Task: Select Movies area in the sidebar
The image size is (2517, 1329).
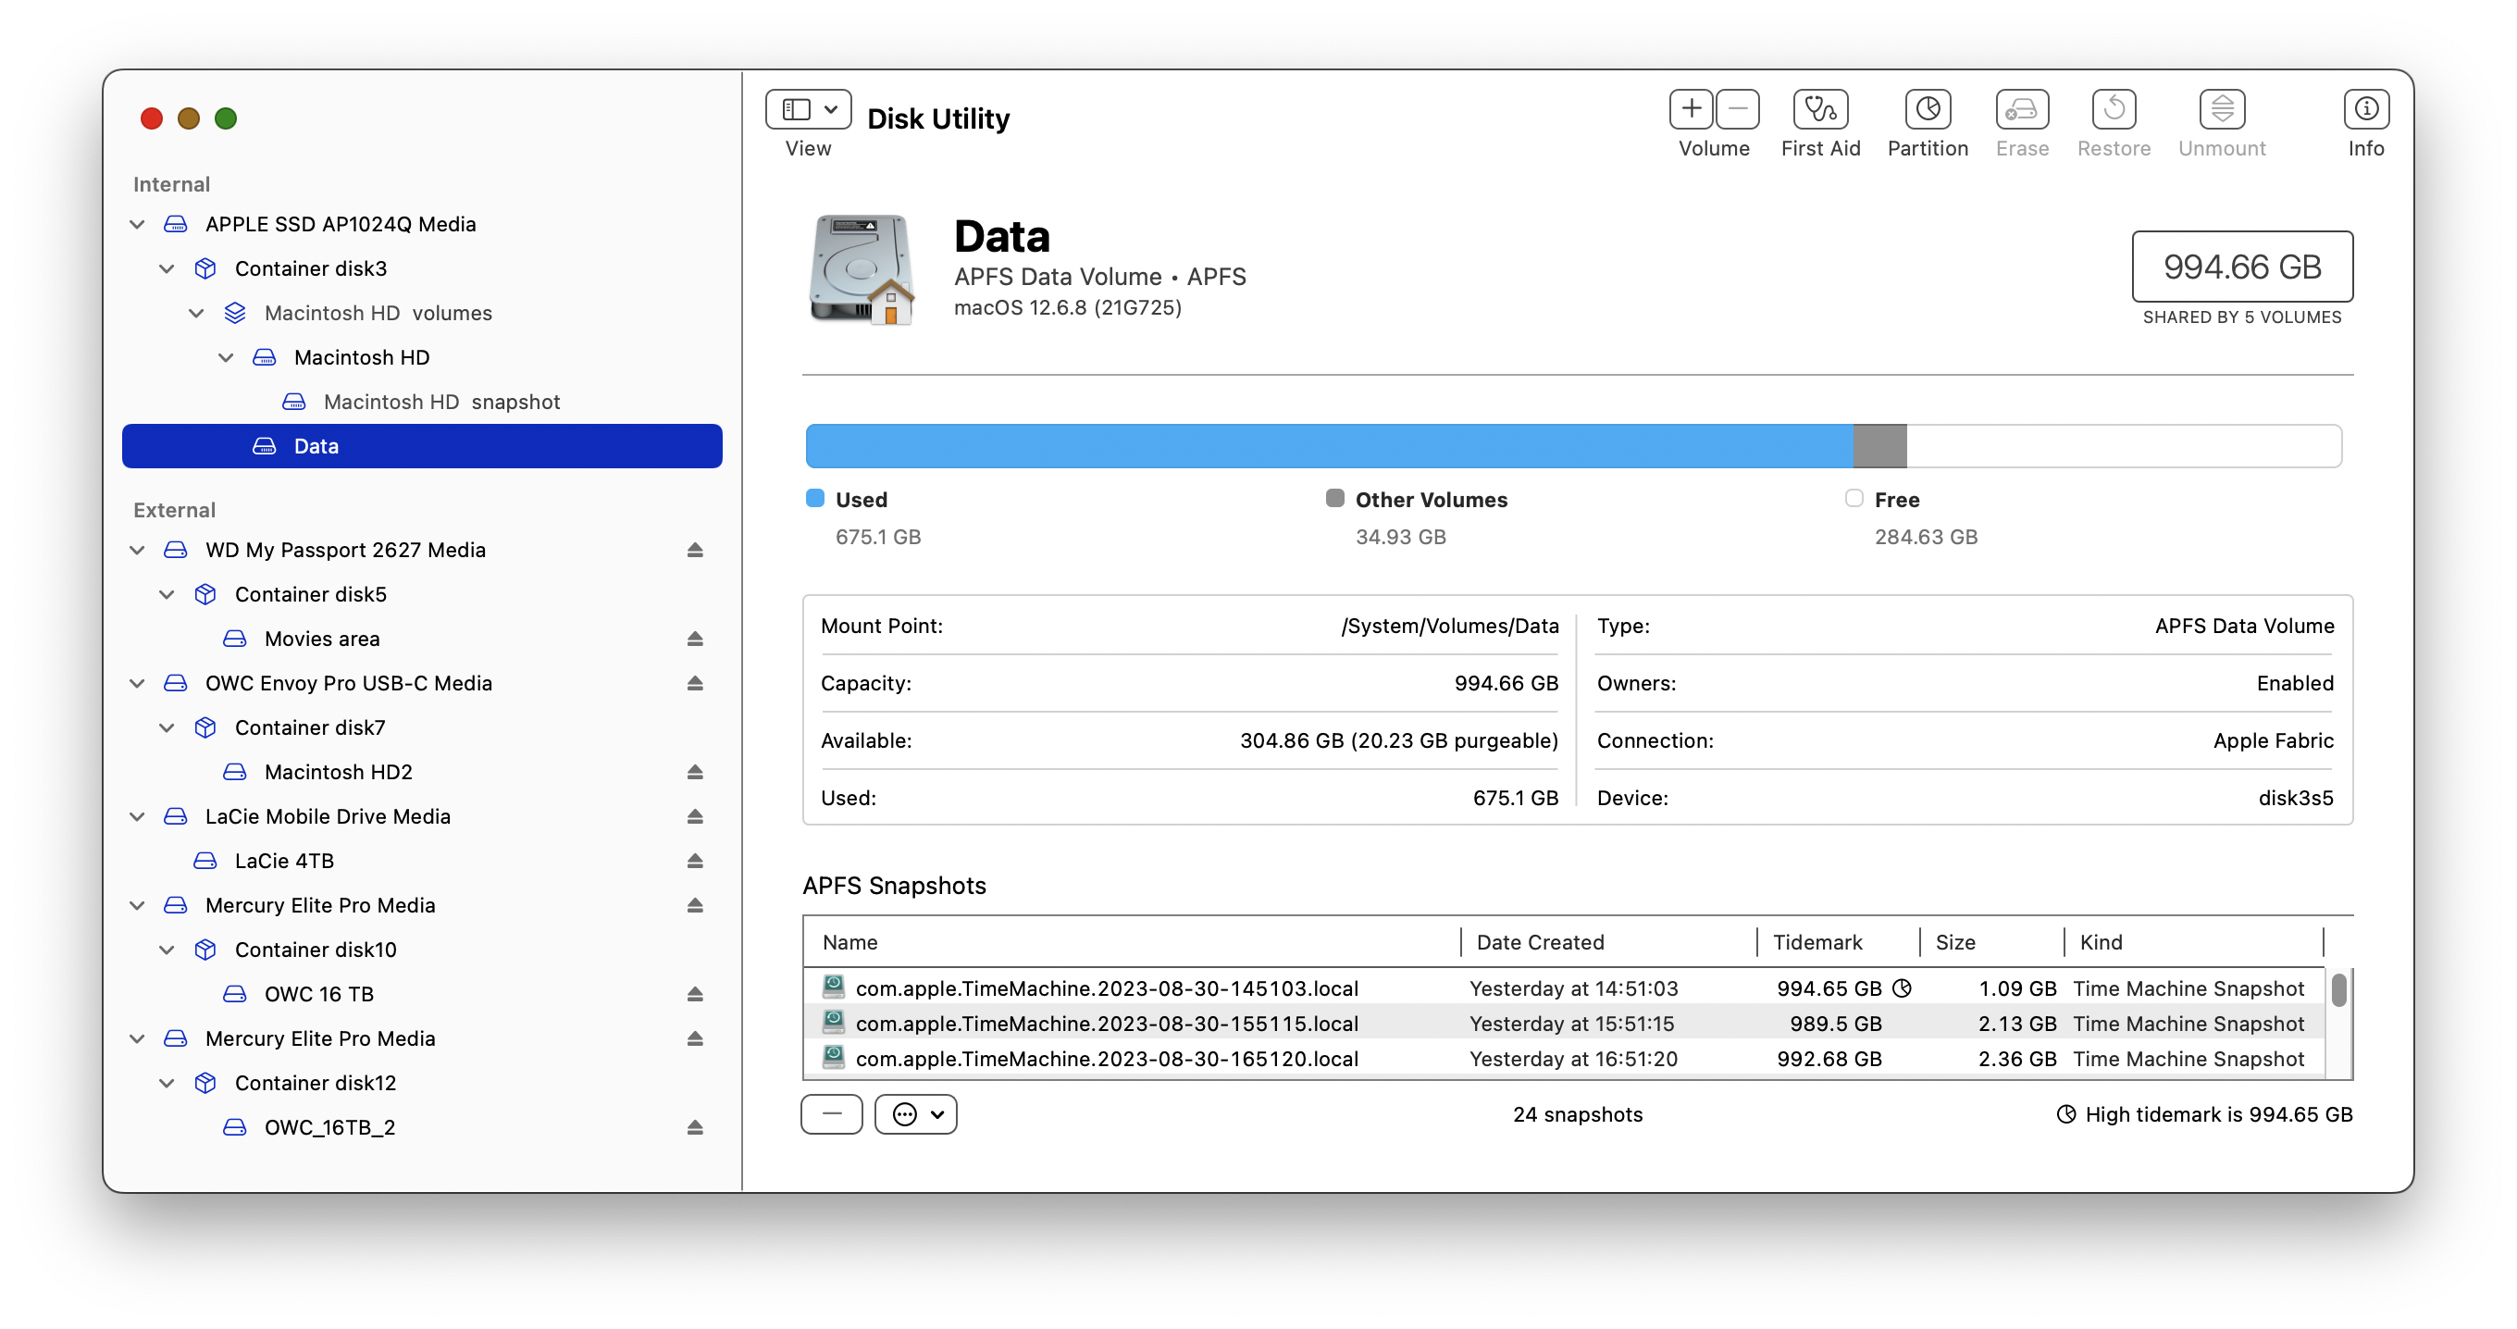Action: pos(322,640)
